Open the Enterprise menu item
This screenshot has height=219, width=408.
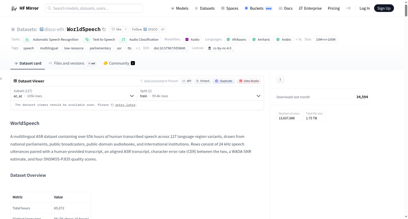click(310, 8)
